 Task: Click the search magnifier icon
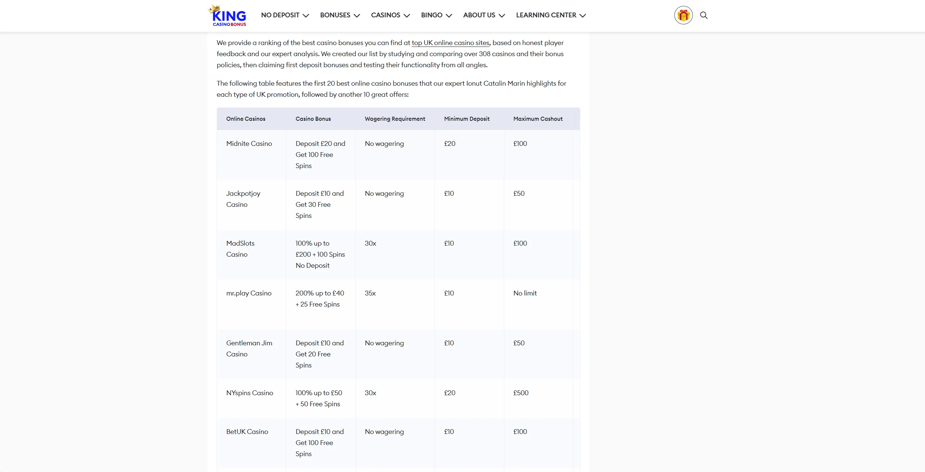click(x=704, y=15)
